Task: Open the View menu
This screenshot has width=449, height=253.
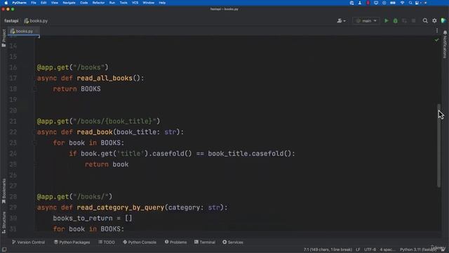Action: coord(55,3)
